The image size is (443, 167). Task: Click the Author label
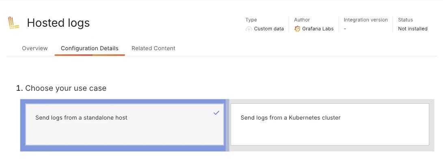tap(302, 20)
